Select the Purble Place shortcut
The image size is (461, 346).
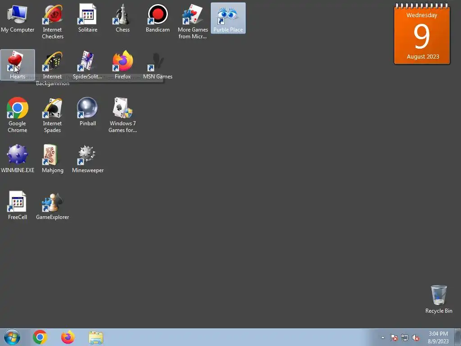tap(228, 18)
